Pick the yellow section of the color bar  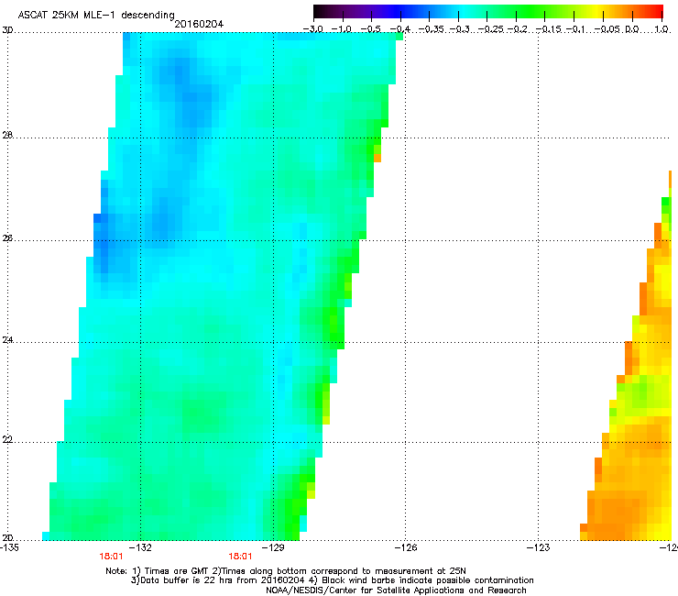click(x=599, y=11)
